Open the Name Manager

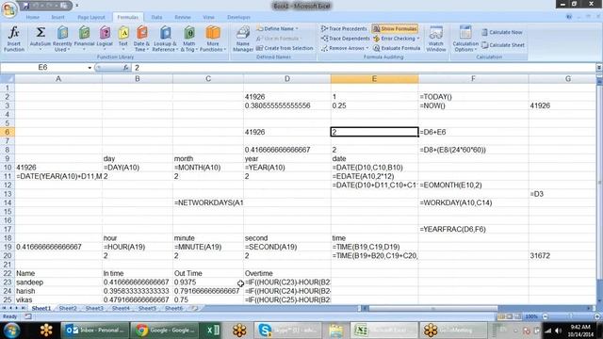[243, 39]
